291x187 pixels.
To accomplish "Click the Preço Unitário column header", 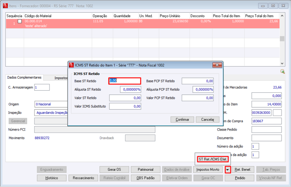I will (x=174, y=16).
